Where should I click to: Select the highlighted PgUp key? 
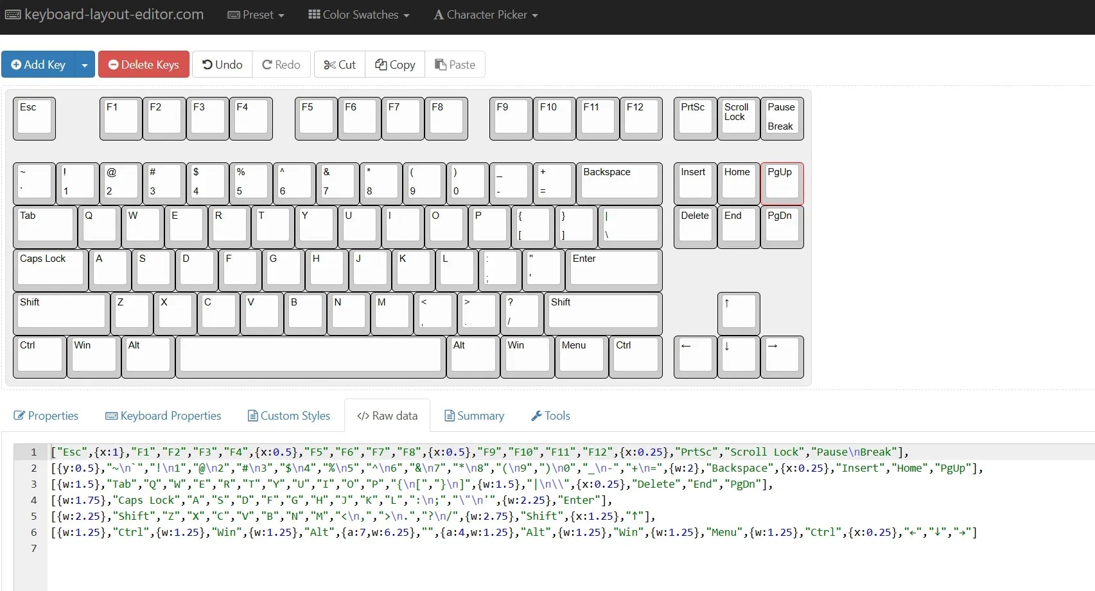pos(782,184)
